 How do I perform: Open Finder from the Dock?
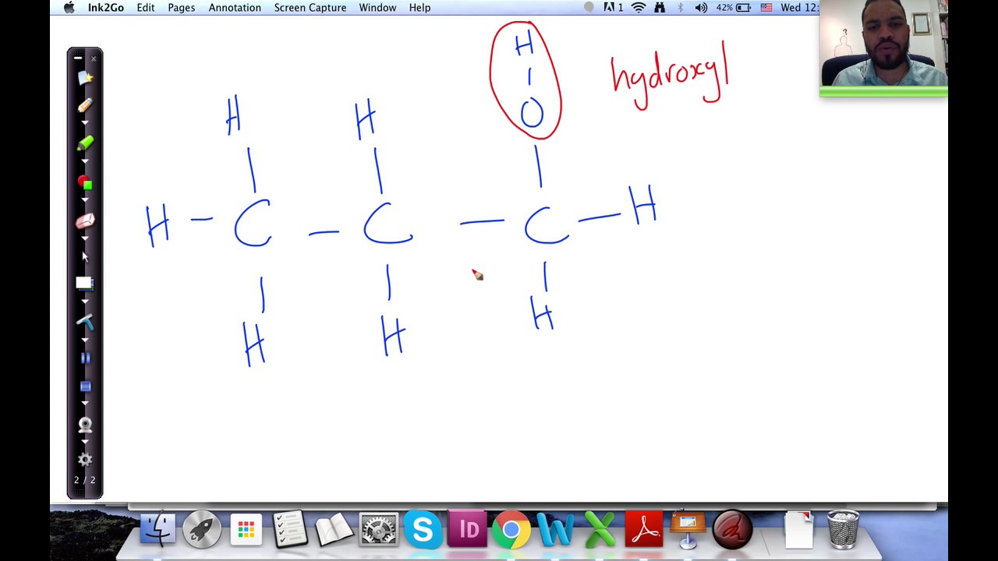(157, 530)
